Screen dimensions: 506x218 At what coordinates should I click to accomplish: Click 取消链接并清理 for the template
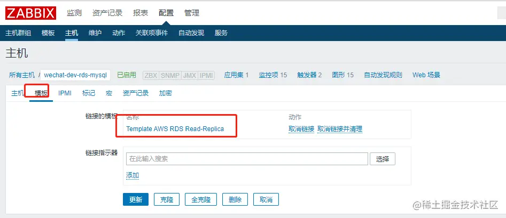[340, 129]
